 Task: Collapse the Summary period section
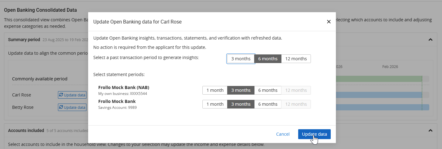[x=430, y=40]
